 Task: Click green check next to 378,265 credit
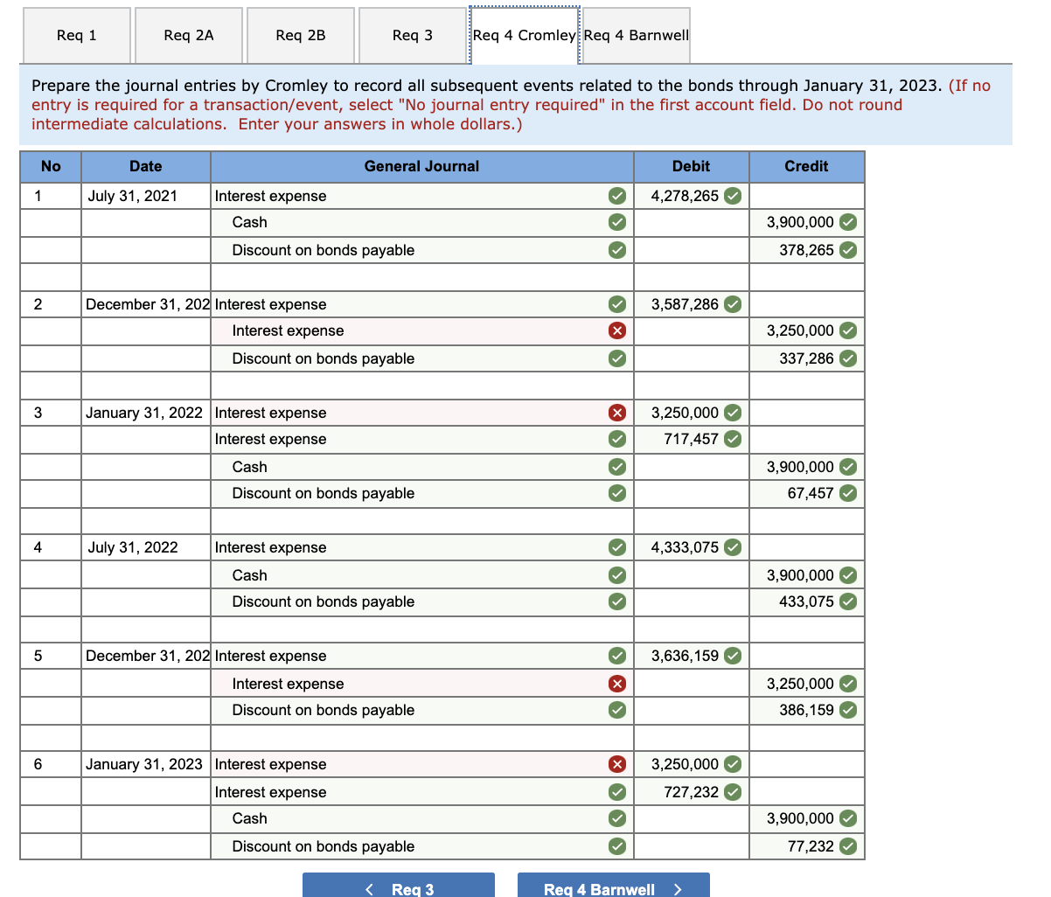pyautogui.click(x=848, y=250)
